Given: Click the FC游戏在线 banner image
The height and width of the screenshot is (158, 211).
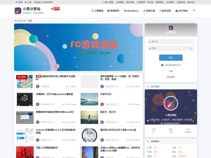Looking at the screenshot, I should pyautogui.click(x=78, y=47).
